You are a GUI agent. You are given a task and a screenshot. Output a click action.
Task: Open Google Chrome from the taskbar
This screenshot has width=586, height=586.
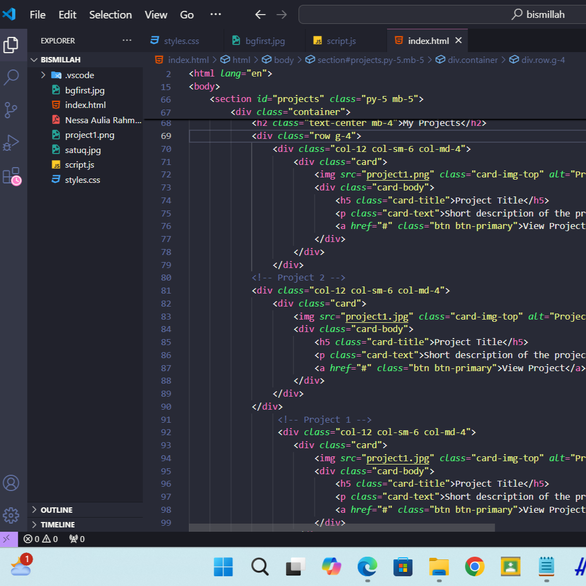[475, 567]
